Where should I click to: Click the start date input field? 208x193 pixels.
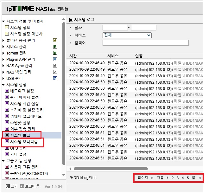tap(115, 28)
